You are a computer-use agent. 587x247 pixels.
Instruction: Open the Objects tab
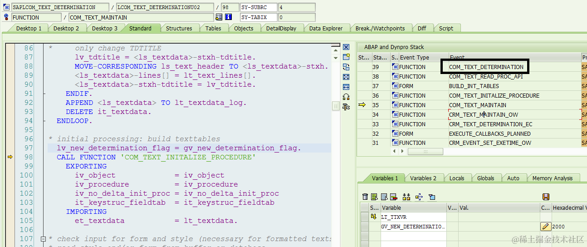(244, 28)
